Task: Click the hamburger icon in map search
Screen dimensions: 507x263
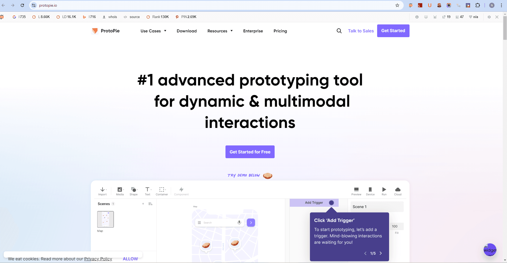Action: (x=199, y=223)
